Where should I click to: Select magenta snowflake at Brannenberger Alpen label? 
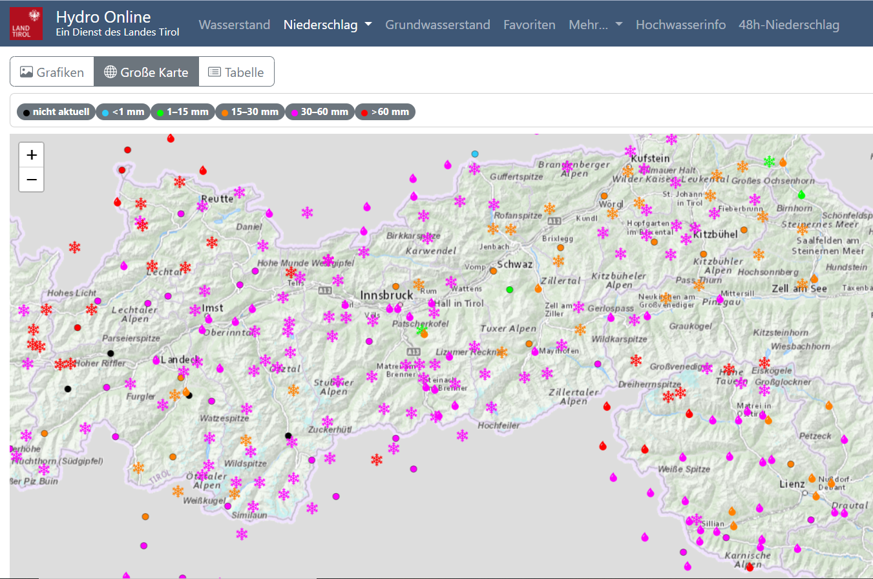point(567,167)
